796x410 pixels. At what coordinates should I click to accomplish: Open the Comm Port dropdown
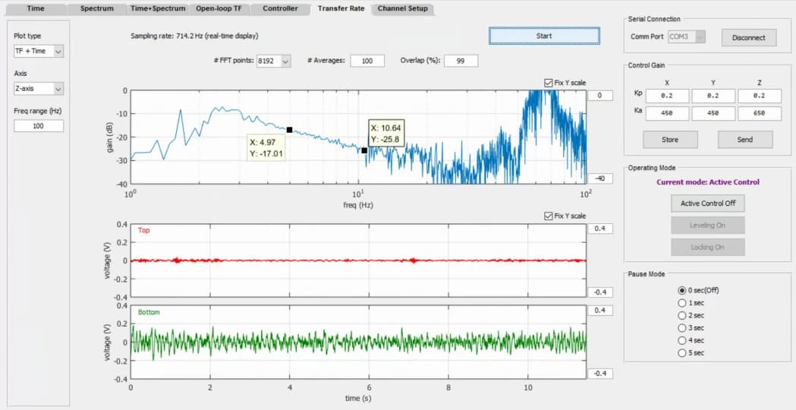(x=687, y=36)
